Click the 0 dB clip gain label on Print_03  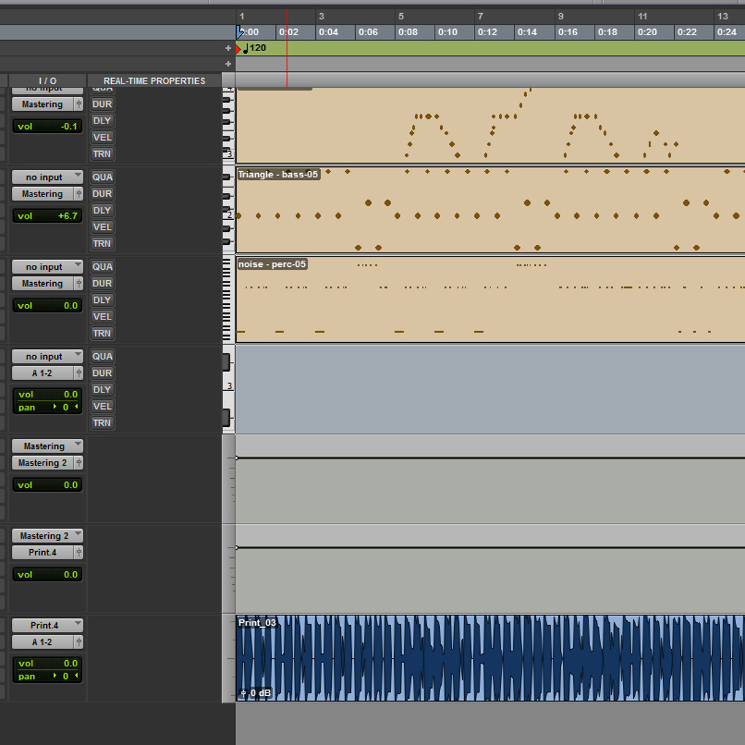point(260,693)
